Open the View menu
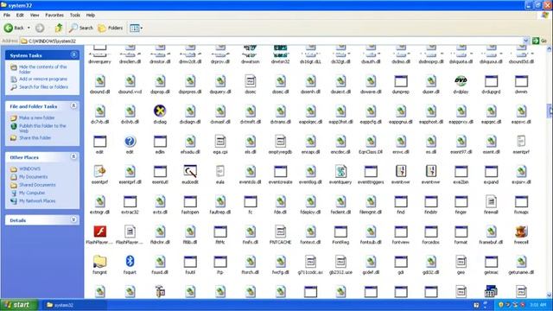The image size is (553, 311). [x=35, y=16]
